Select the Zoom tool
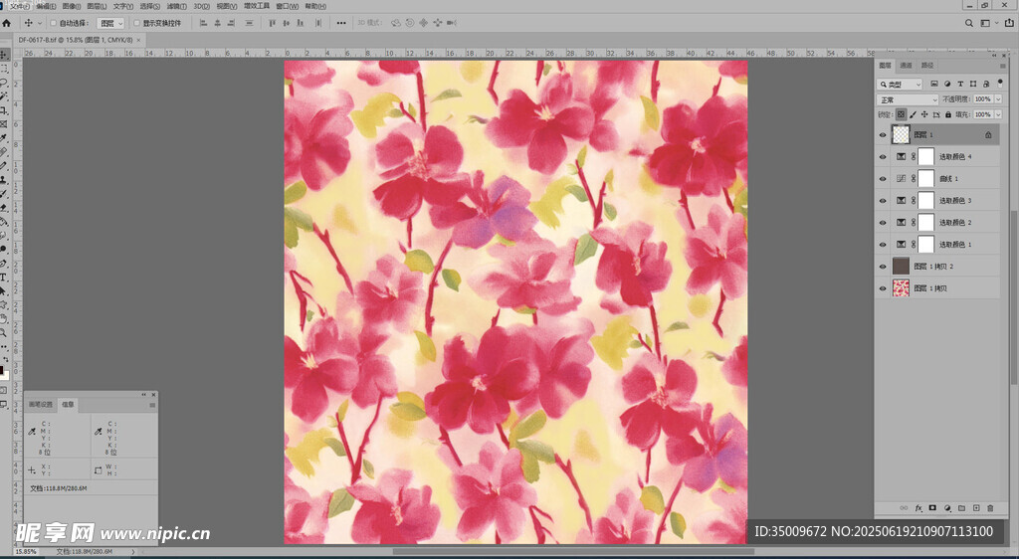1019x559 pixels. coord(4,332)
